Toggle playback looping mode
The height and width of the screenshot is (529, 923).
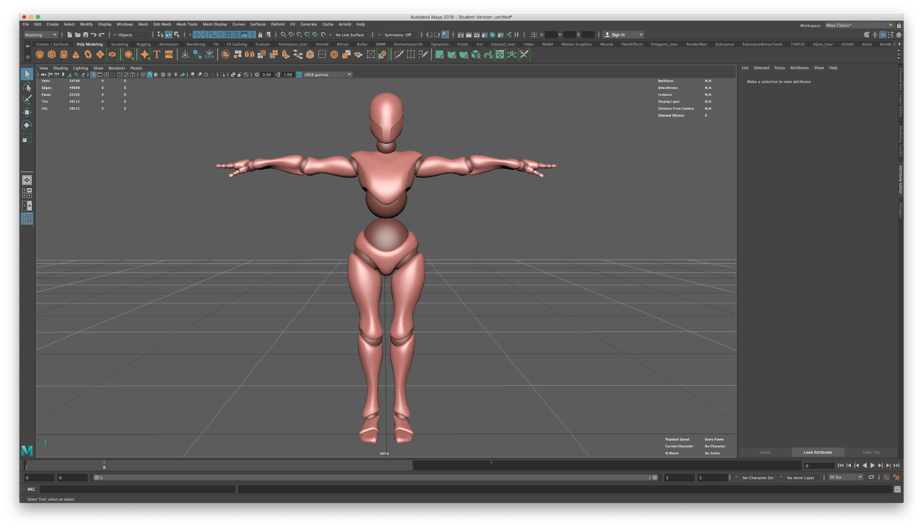(x=871, y=477)
